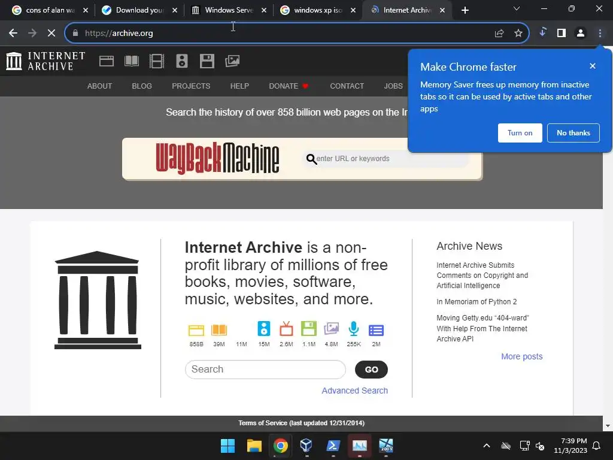This screenshot has width=613, height=460.
Task: Click the page scrollbar down arrow
Action: pos(608,426)
